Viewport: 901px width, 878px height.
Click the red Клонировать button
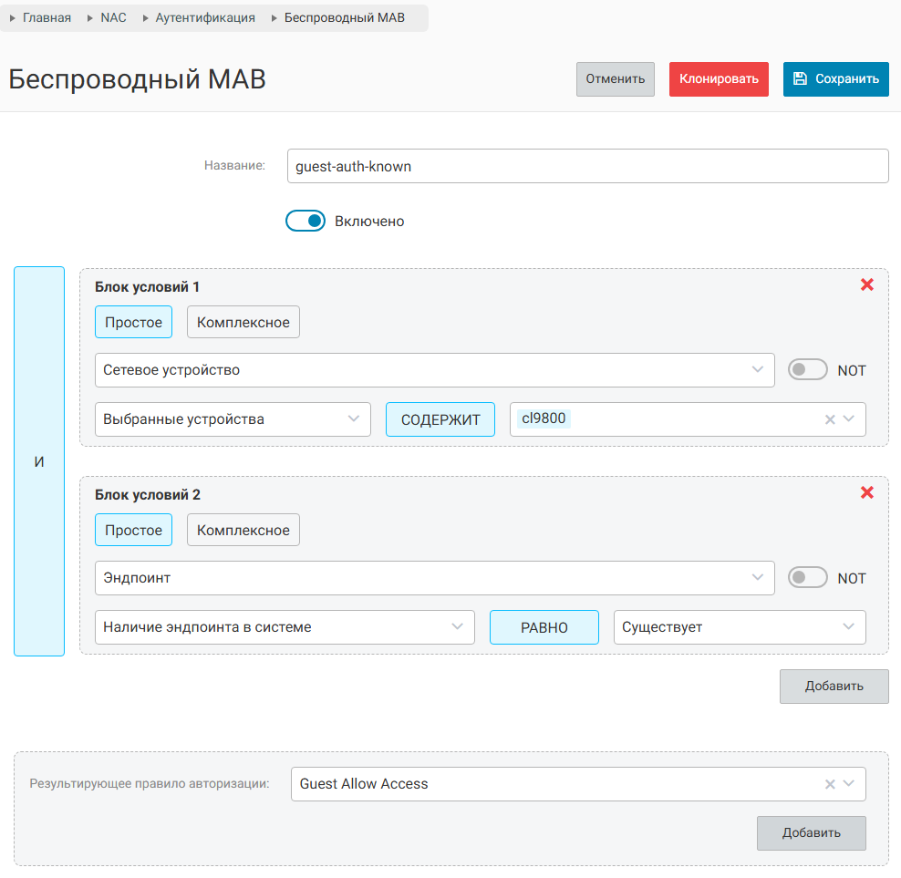point(719,78)
